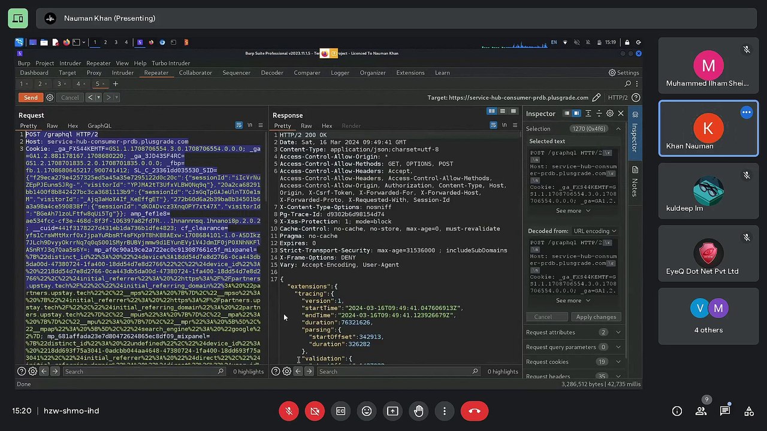The width and height of the screenshot is (767, 431).
Task: Open Request editor options menu icon
Action: click(x=261, y=125)
